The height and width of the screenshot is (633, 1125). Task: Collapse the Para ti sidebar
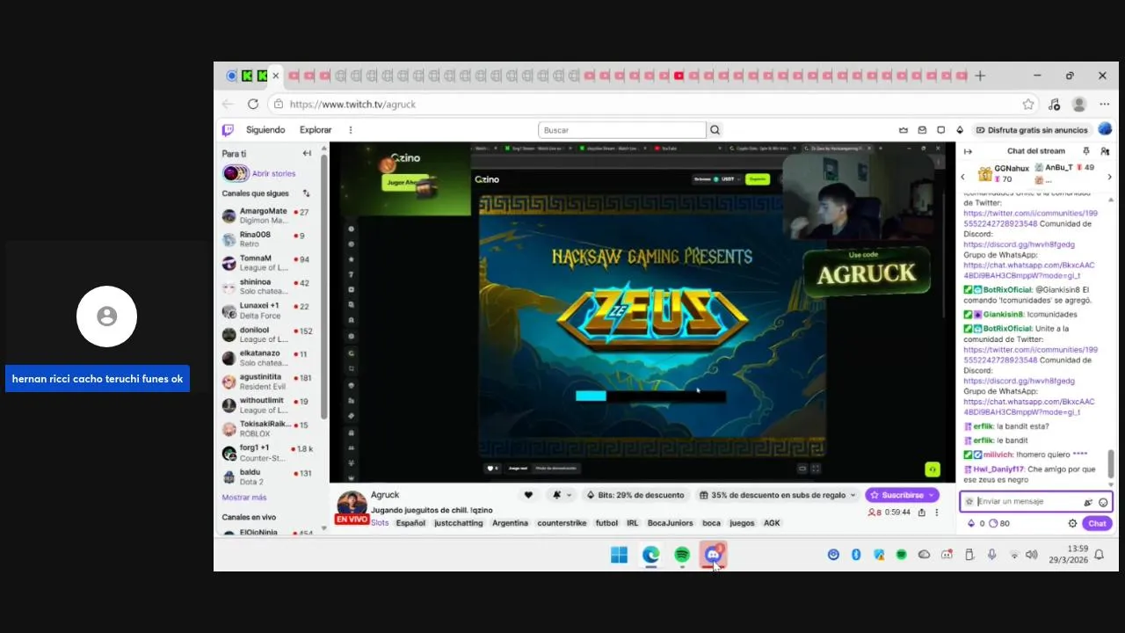pos(307,153)
